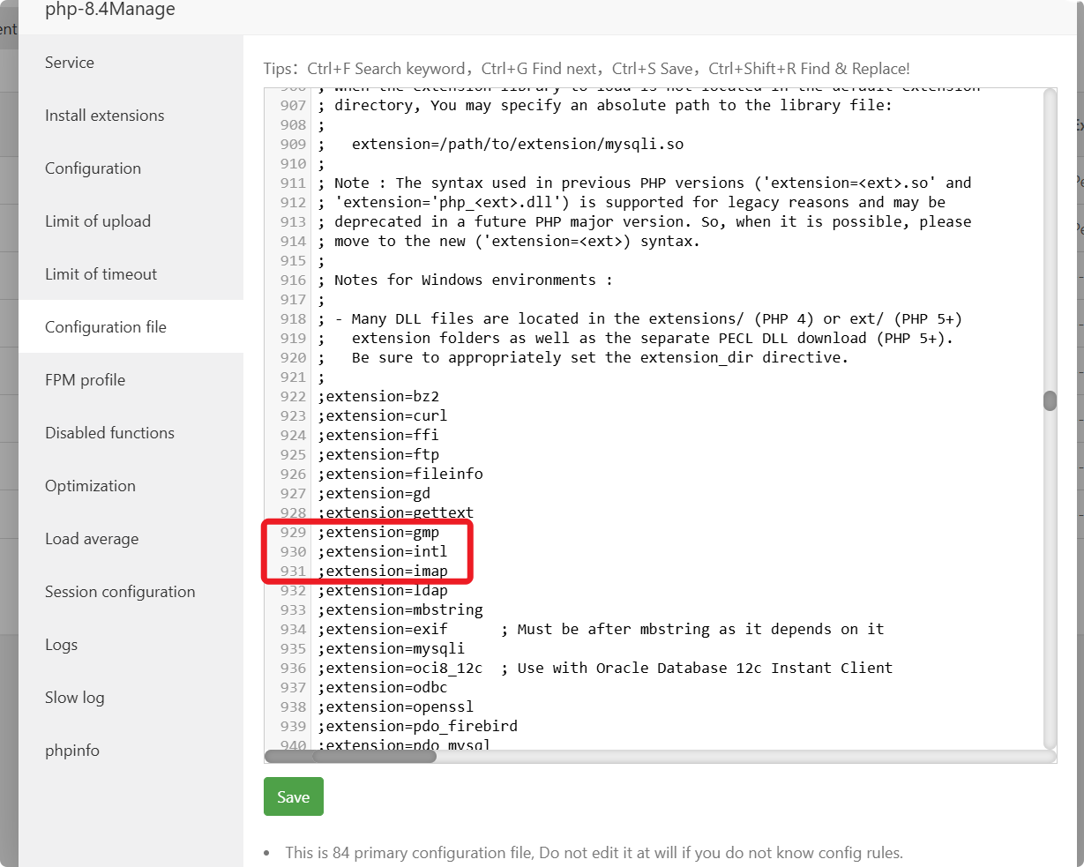Open Limit of timeout settings
The width and height of the screenshot is (1084, 867).
click(131, 274)
